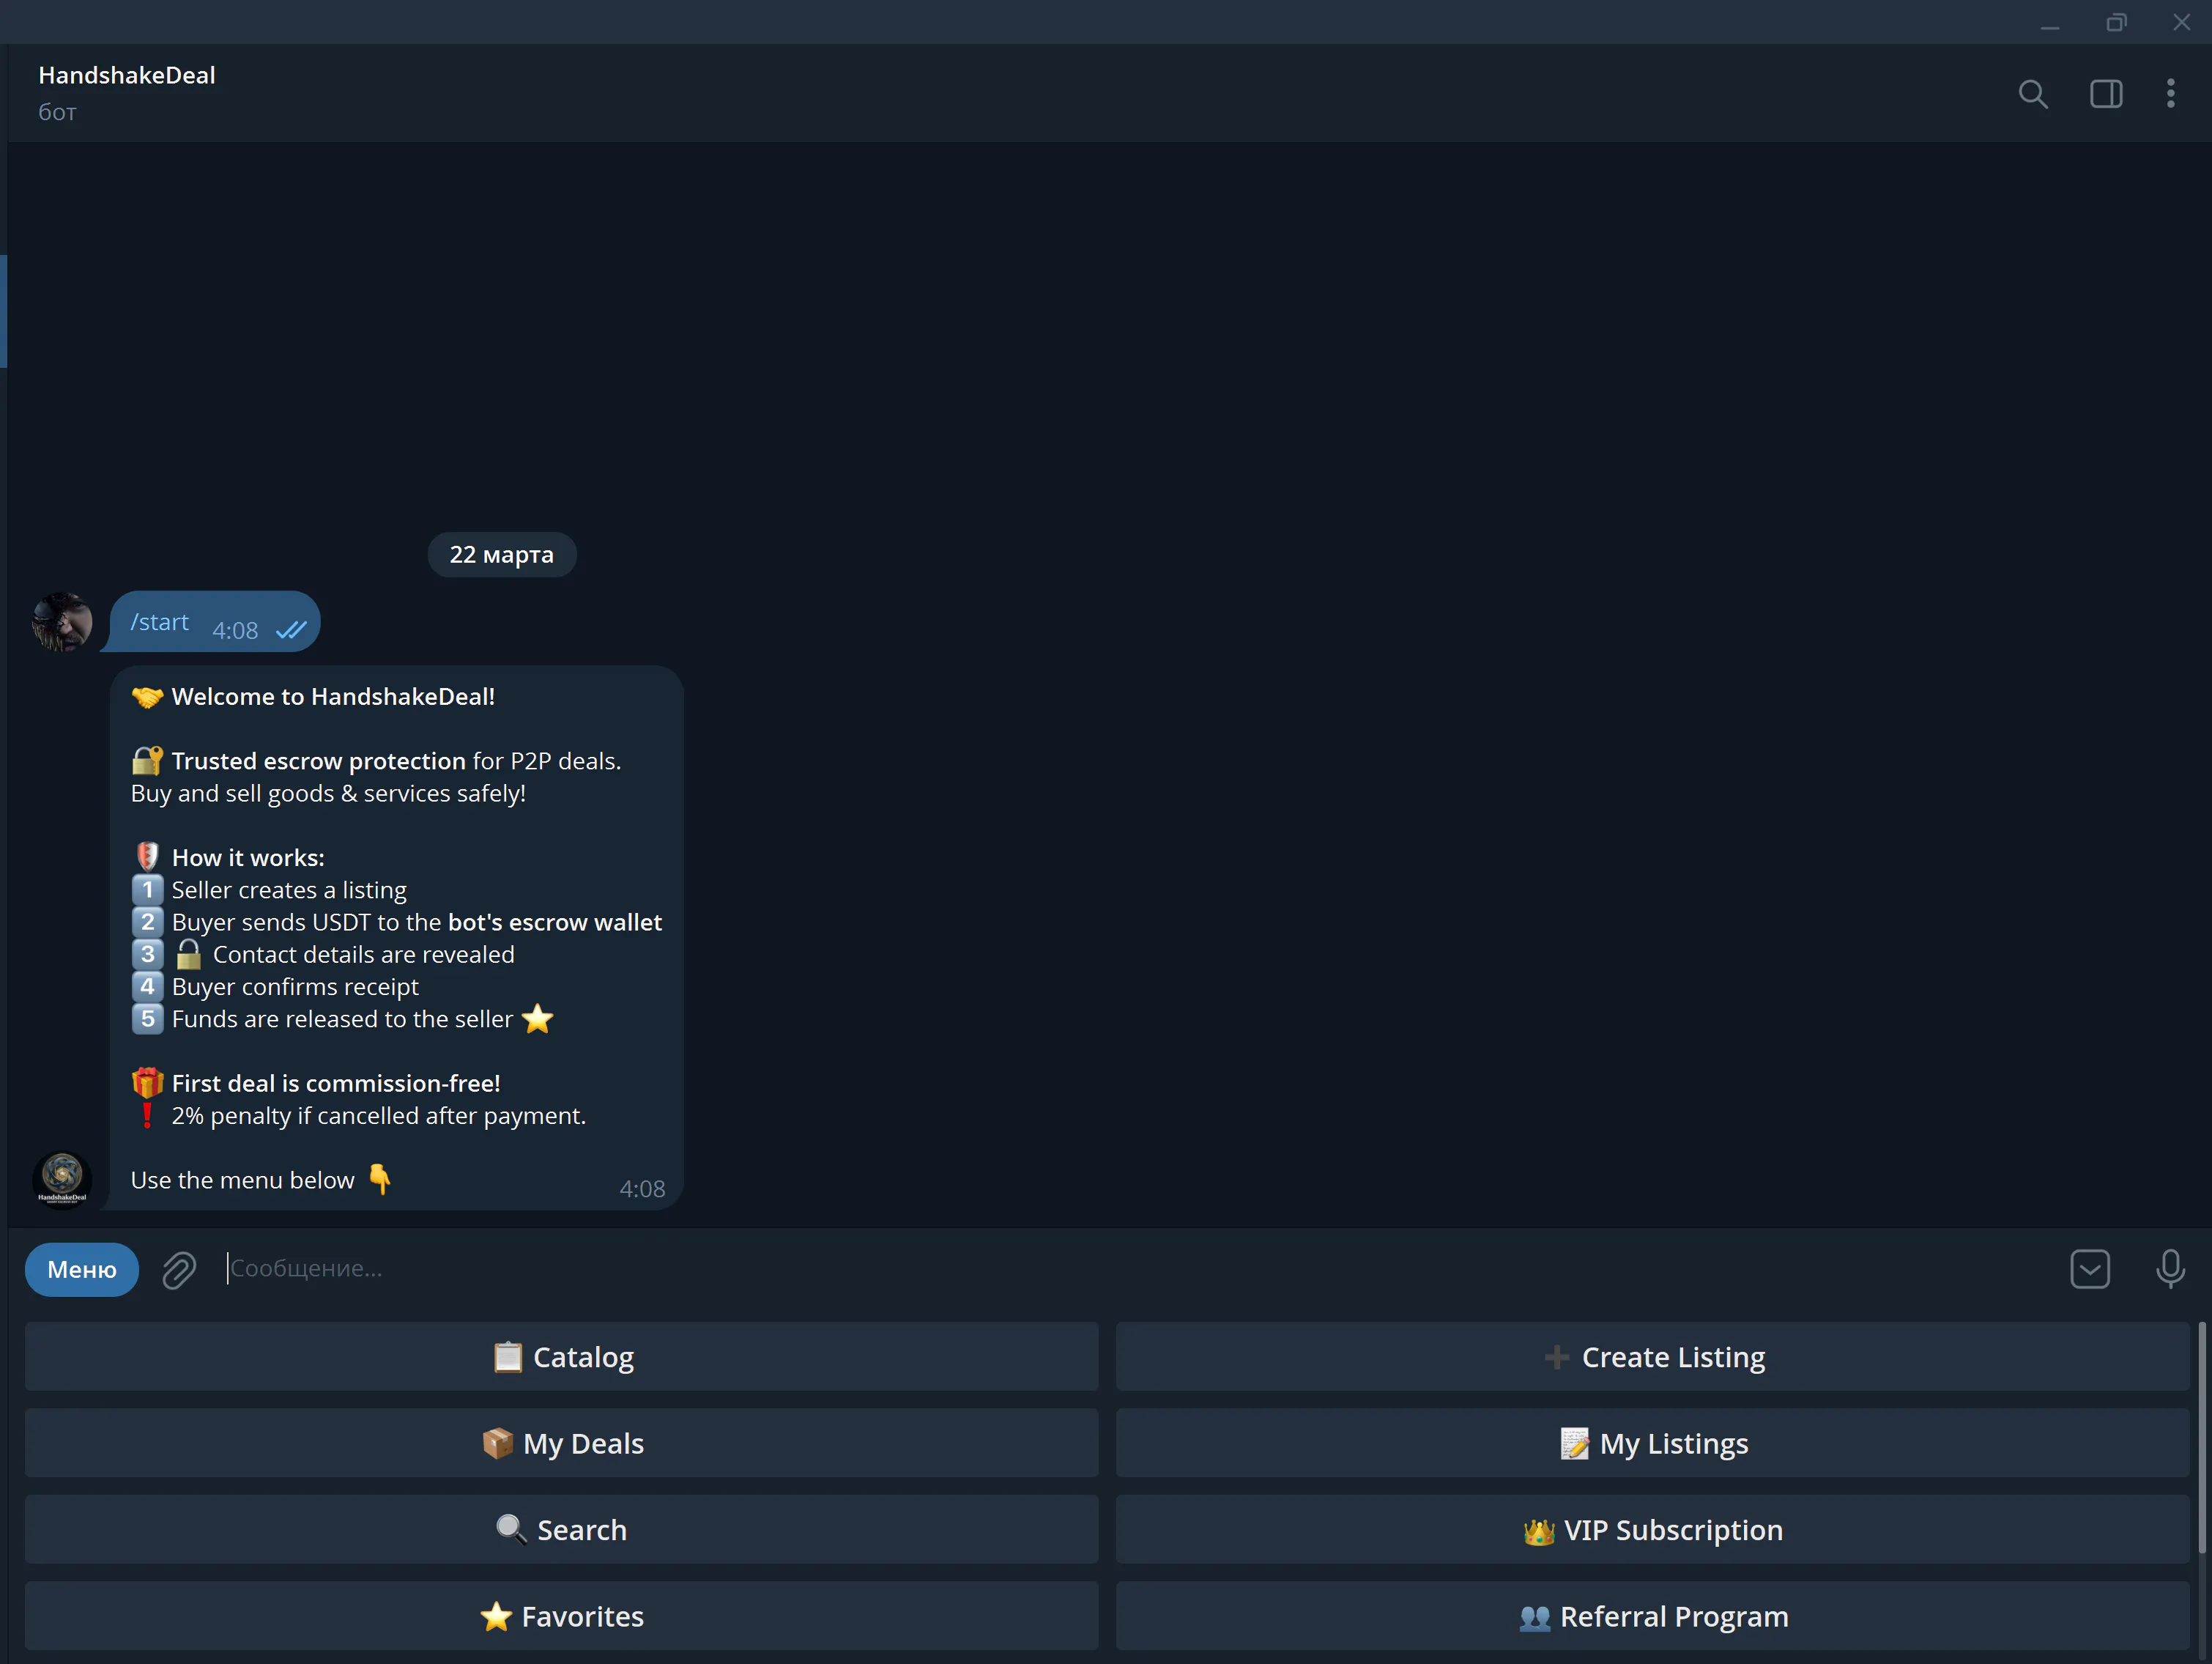Restore down the Telegram window
The width and height of the screenshot is (2212, 1664).
(x=2116, y=22)
